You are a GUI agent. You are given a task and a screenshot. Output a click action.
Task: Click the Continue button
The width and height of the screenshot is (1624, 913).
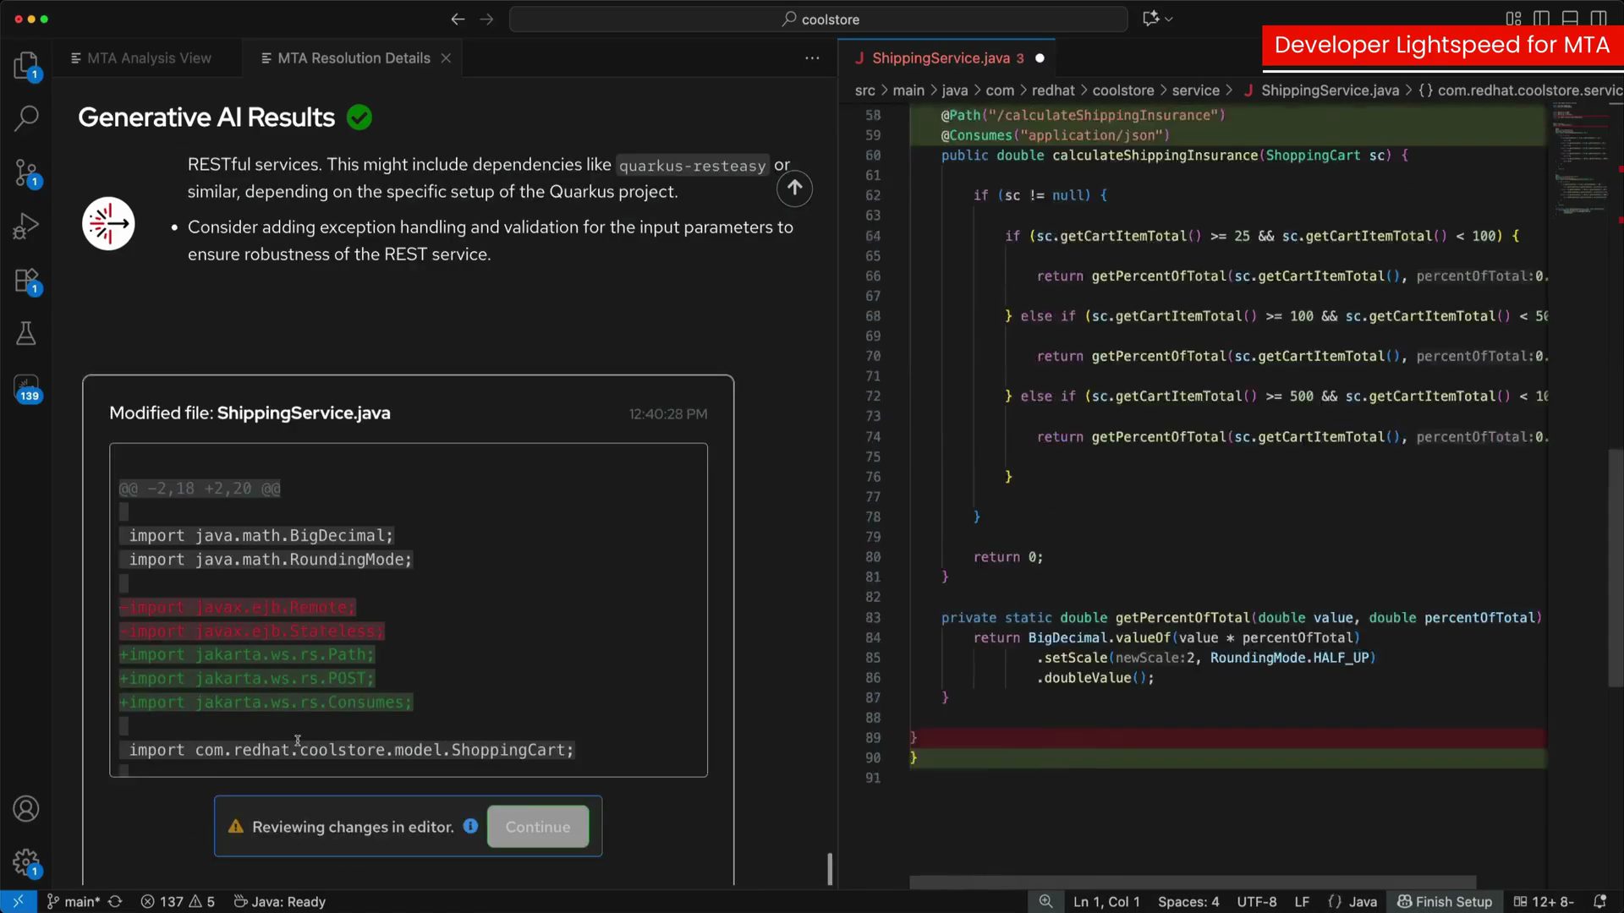point(538,827)
